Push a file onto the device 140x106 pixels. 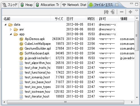point(113,12)
